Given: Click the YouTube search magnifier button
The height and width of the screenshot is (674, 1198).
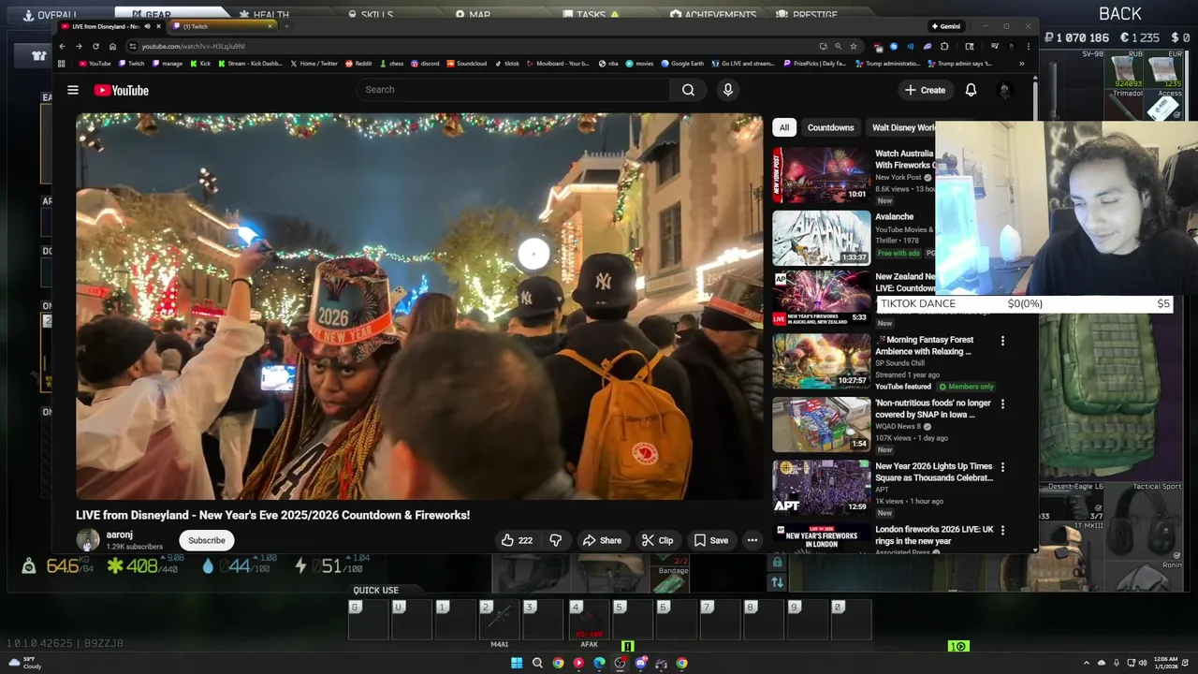Looking at the screenshot, I should 688,90.
